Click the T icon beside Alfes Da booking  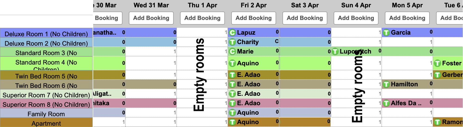point(386,103)
